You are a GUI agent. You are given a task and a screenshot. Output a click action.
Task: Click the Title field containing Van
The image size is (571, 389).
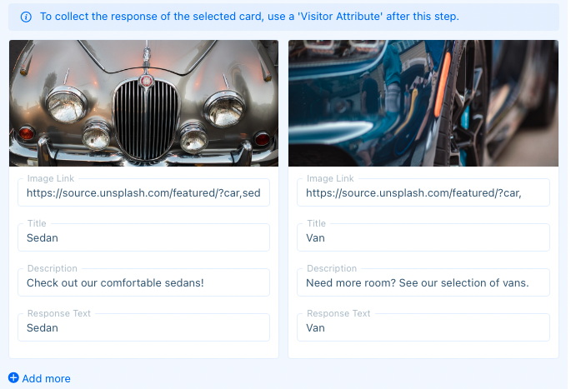[423, 237]
